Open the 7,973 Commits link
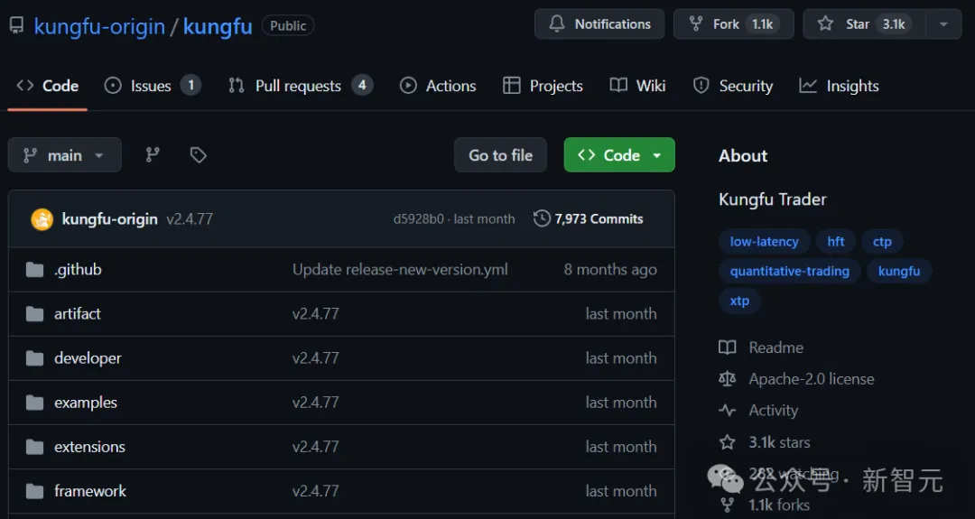The image size is (975, 519). [599, 218]
